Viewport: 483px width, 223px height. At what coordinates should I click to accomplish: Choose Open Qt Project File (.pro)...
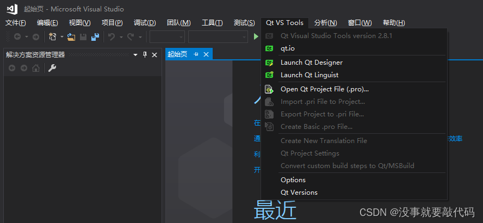(354, 89)
